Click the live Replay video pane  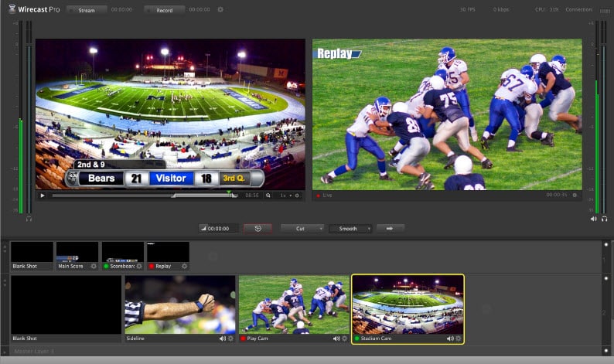pyautogui.click(x=447, y=114)
